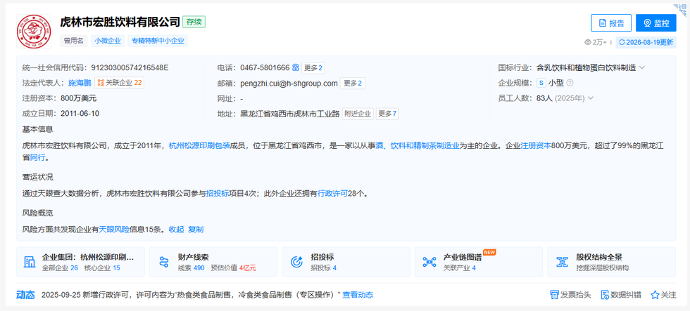Image resolution: width=690 pixels, height=311 pixels.
Task: Click the S small-size badge icon
Action: coord(541,83)
